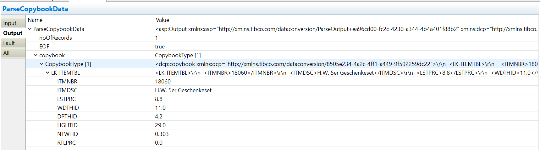Image resolution: width=540 pixels, height=150 pixels.
Task: Open the All tab
Action: coord(13,53)
